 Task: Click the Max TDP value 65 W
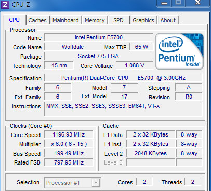click(x=141, y=47)
